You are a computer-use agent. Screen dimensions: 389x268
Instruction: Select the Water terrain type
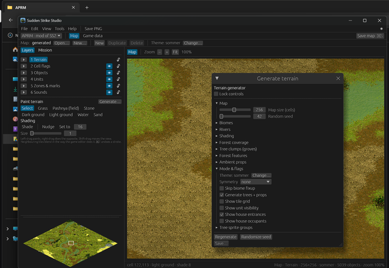(x=83, y=115)
